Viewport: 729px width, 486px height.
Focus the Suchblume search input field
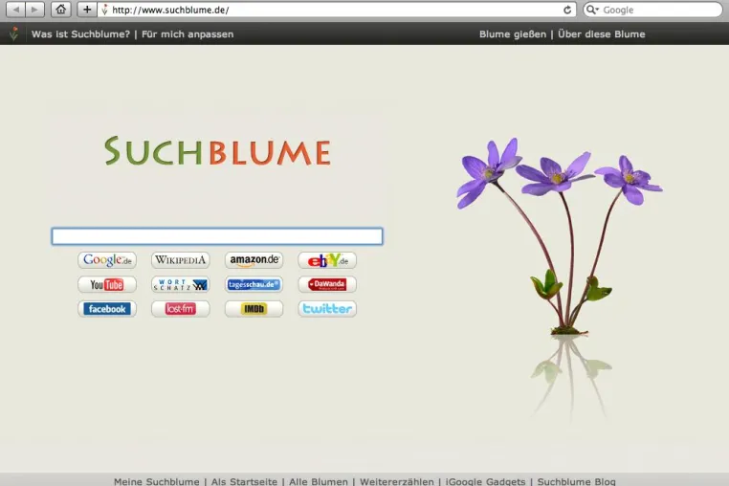[217, 236]
